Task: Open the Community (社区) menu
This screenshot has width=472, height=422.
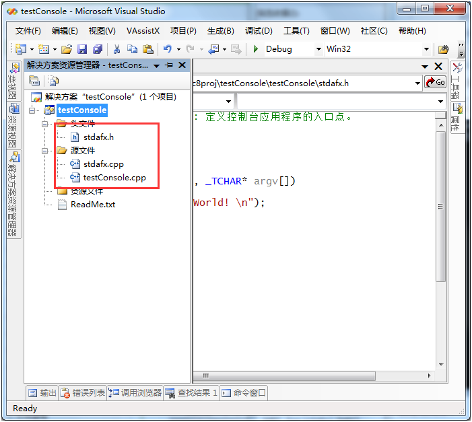Action: [374, 31]
